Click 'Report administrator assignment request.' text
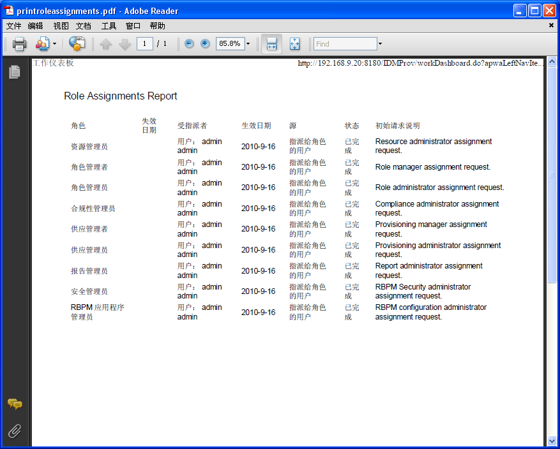The image size is (560, 449). tap(429, 270)
